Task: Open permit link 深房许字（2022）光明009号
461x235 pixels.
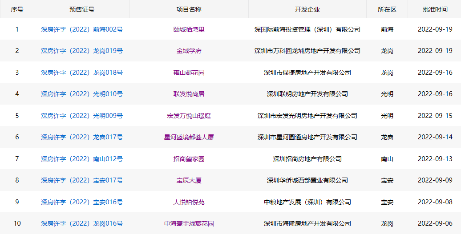Action: coord(82,116)
